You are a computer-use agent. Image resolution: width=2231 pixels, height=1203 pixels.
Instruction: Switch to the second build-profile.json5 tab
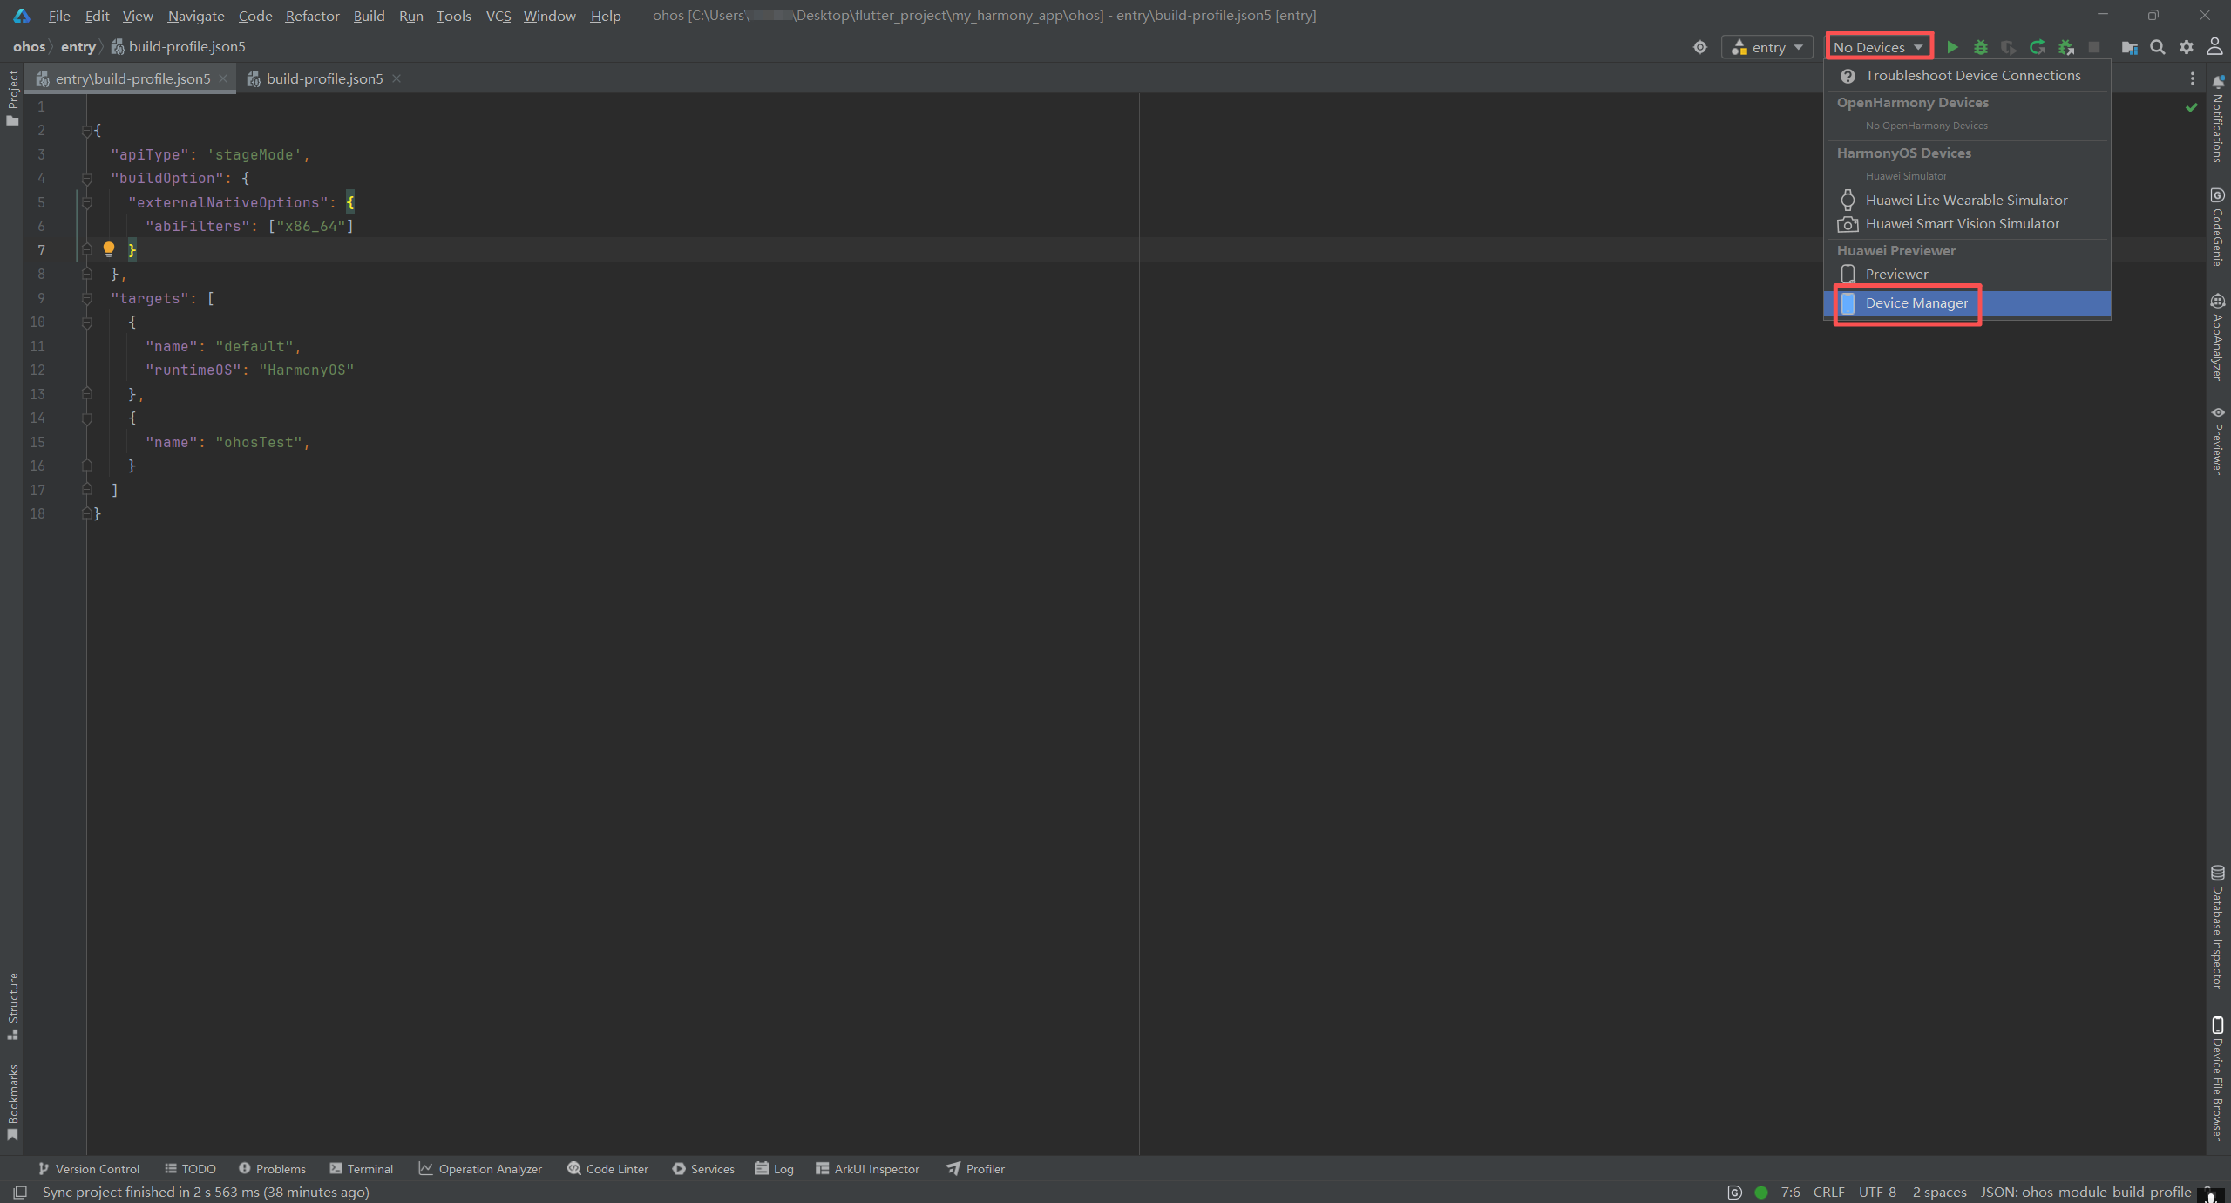click(x=323, y=78)
